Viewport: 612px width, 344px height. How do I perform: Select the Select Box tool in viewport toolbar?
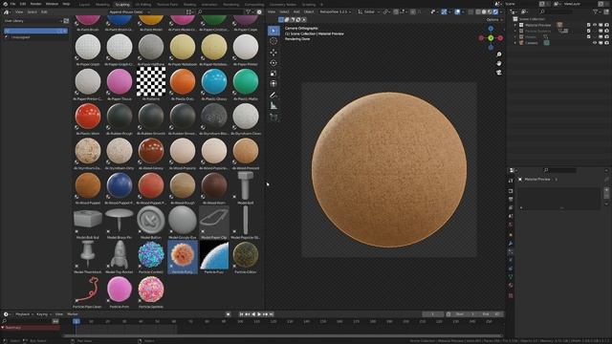click(x=273, y=31)
